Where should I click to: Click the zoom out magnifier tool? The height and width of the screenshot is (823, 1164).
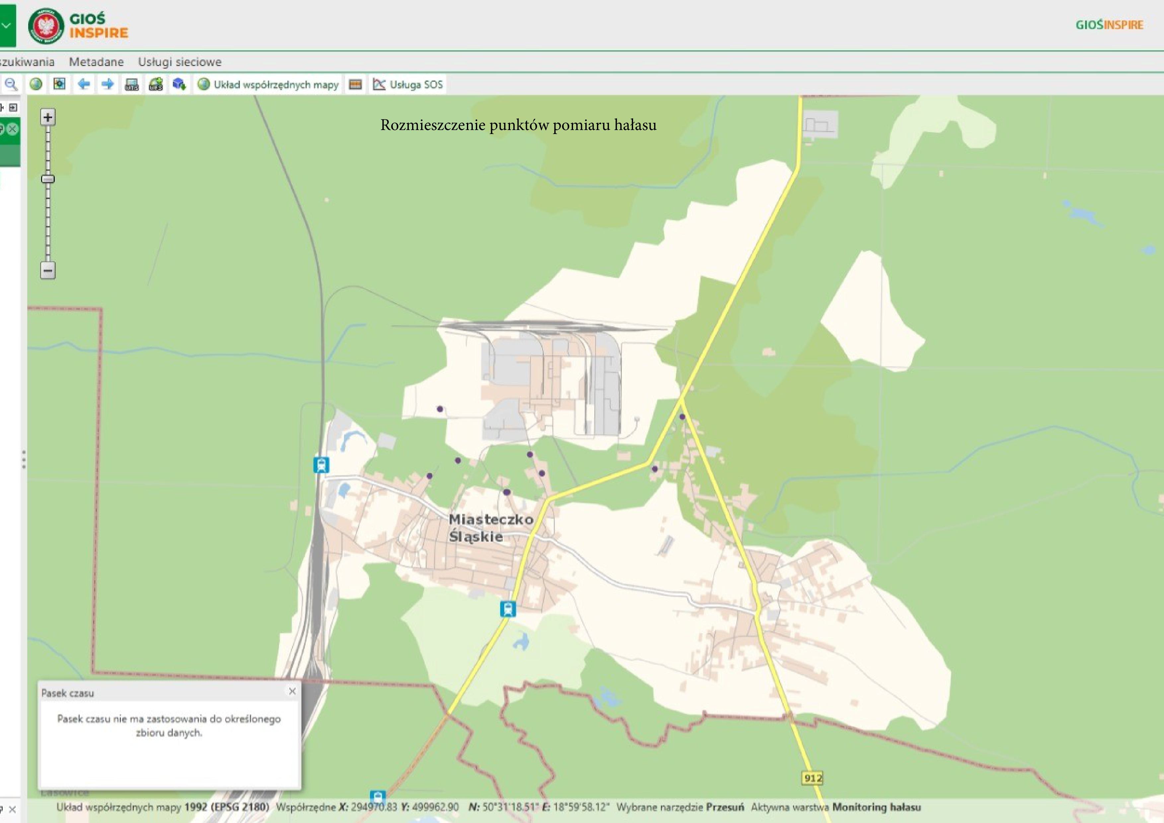pyautogui.click(x=11, y=84)
